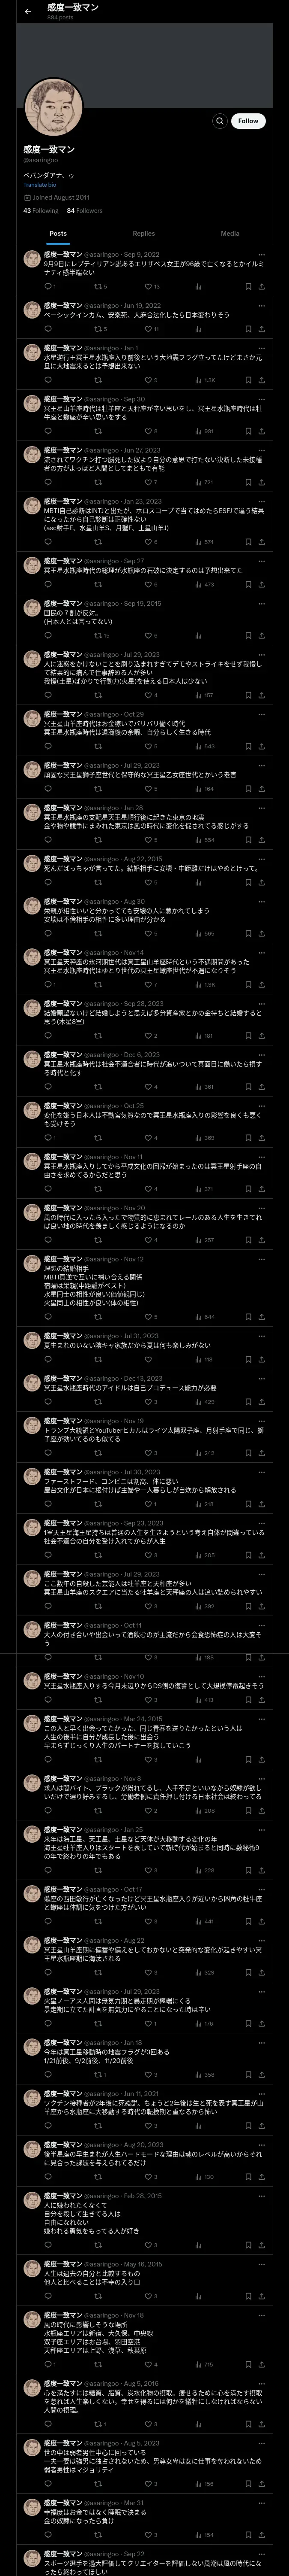
Task: Expand the three-dot options on Sep 27 post
Action: [261, 561]
